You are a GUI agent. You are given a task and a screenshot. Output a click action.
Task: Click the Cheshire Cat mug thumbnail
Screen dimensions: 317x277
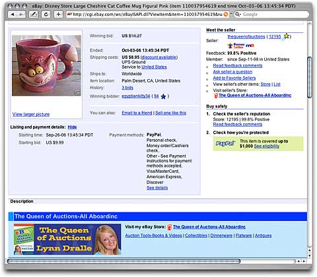46,65
